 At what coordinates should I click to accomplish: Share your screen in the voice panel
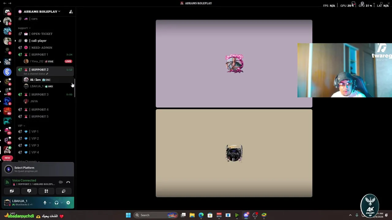[29, 191]
